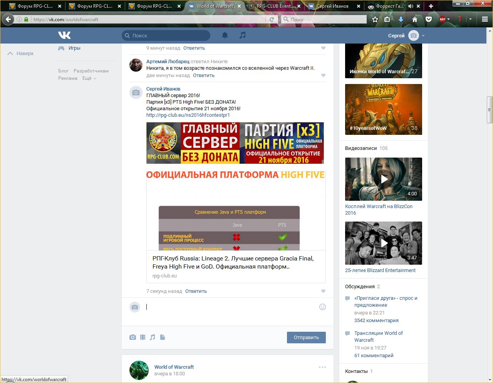
Task: Attach a video using the film icon
Action: [x=143, y=337]
